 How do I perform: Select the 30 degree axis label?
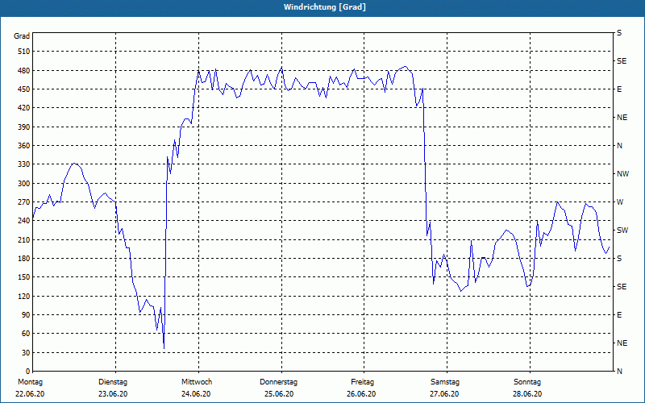pyautogui.click(x=26, y=353)
